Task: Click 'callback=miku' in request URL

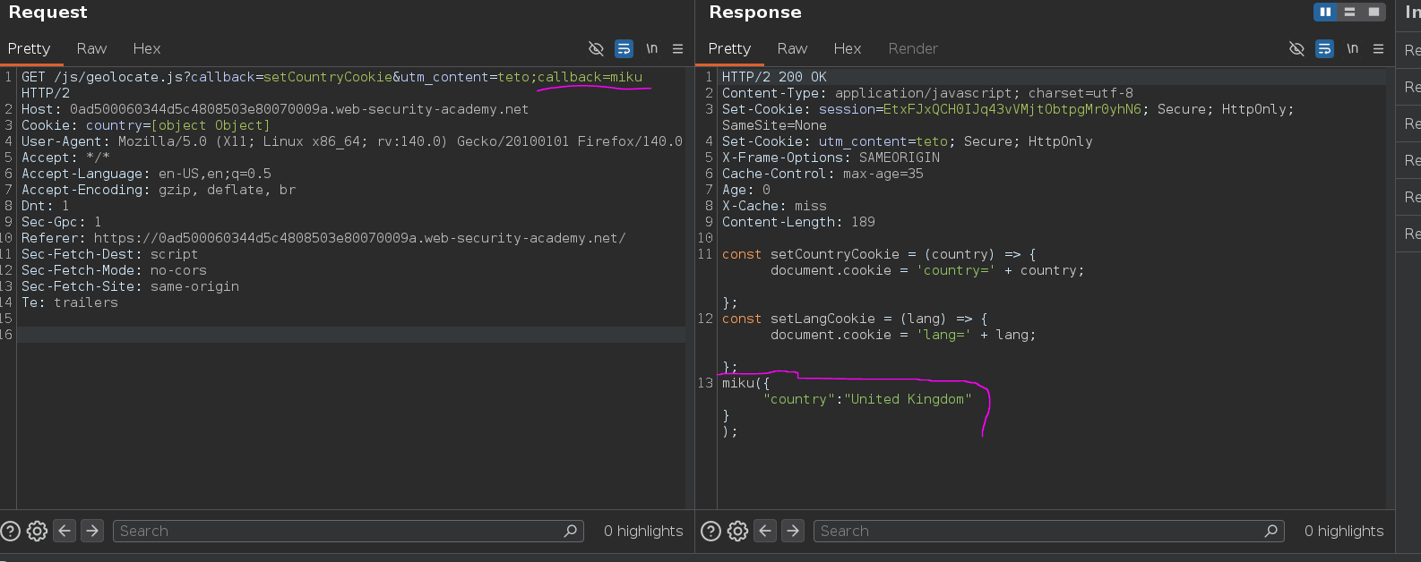Action: [590, 77]
